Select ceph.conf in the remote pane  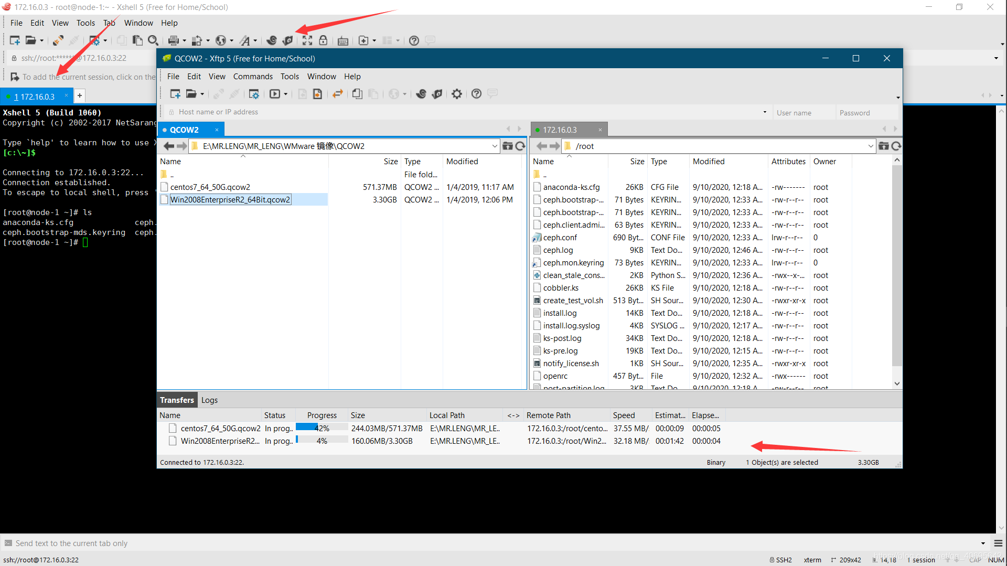(560, 238)
